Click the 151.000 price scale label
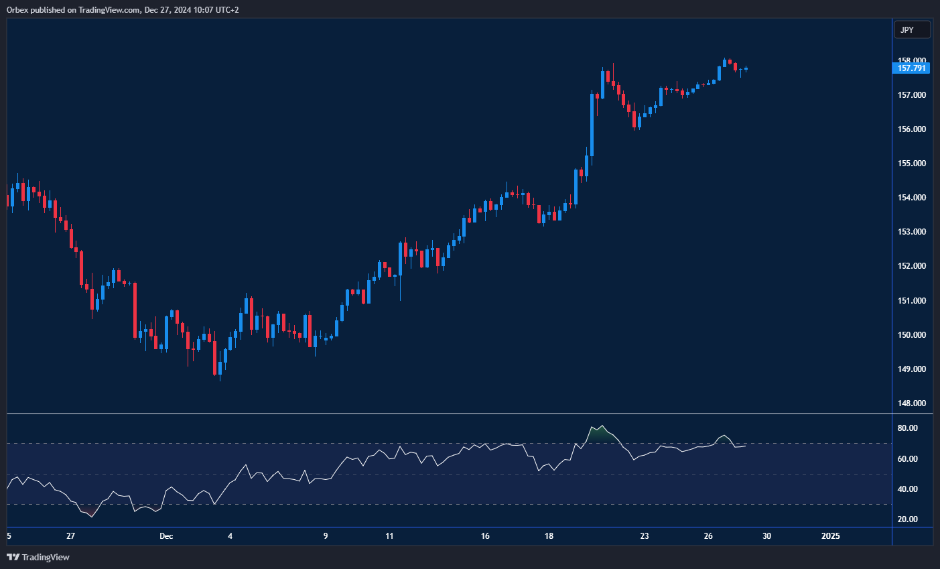The image size is (940, 569). [912, 301]
